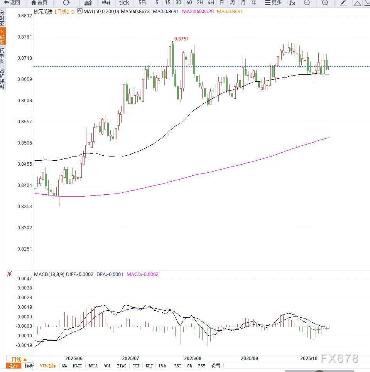Switch indicator to MACD in bottom bar
Screen dimensions: 370x372
pyautogui.click(x=78, y=366)
